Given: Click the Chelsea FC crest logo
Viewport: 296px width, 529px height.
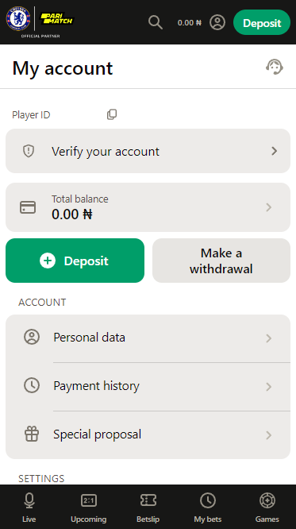Looking at the screenshot, I should click(18, 18).
